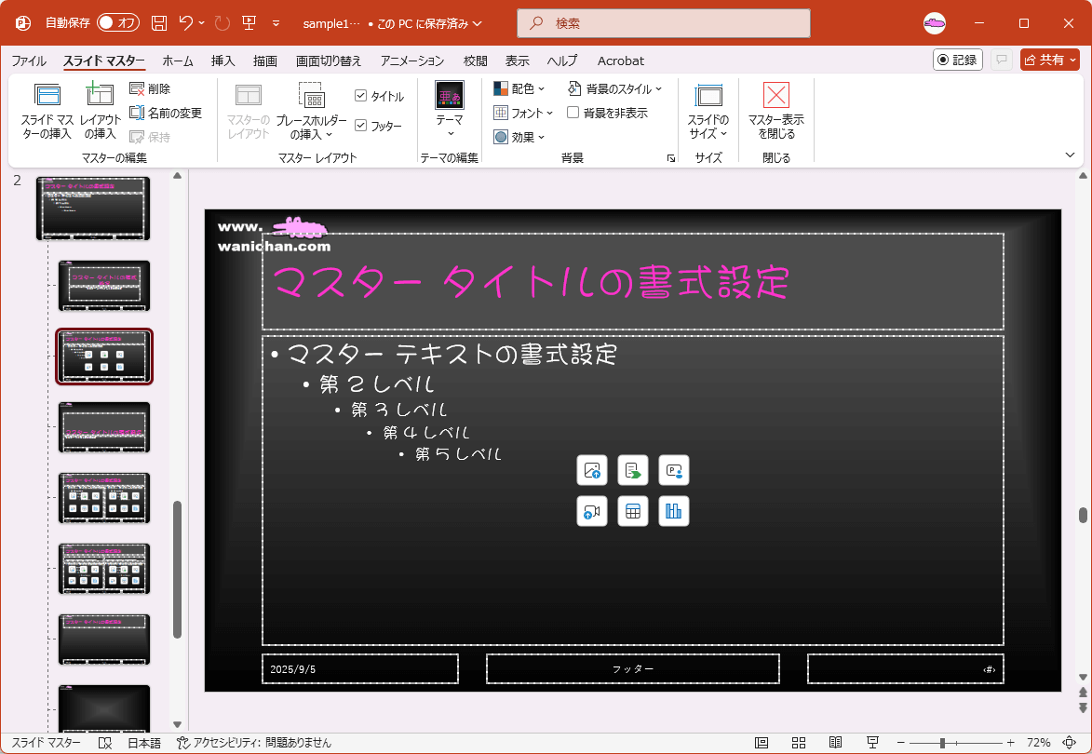Open 背景のスタイル dropdown
Image resolution: width=1092 pixels, height=754 pixels.
615,88
